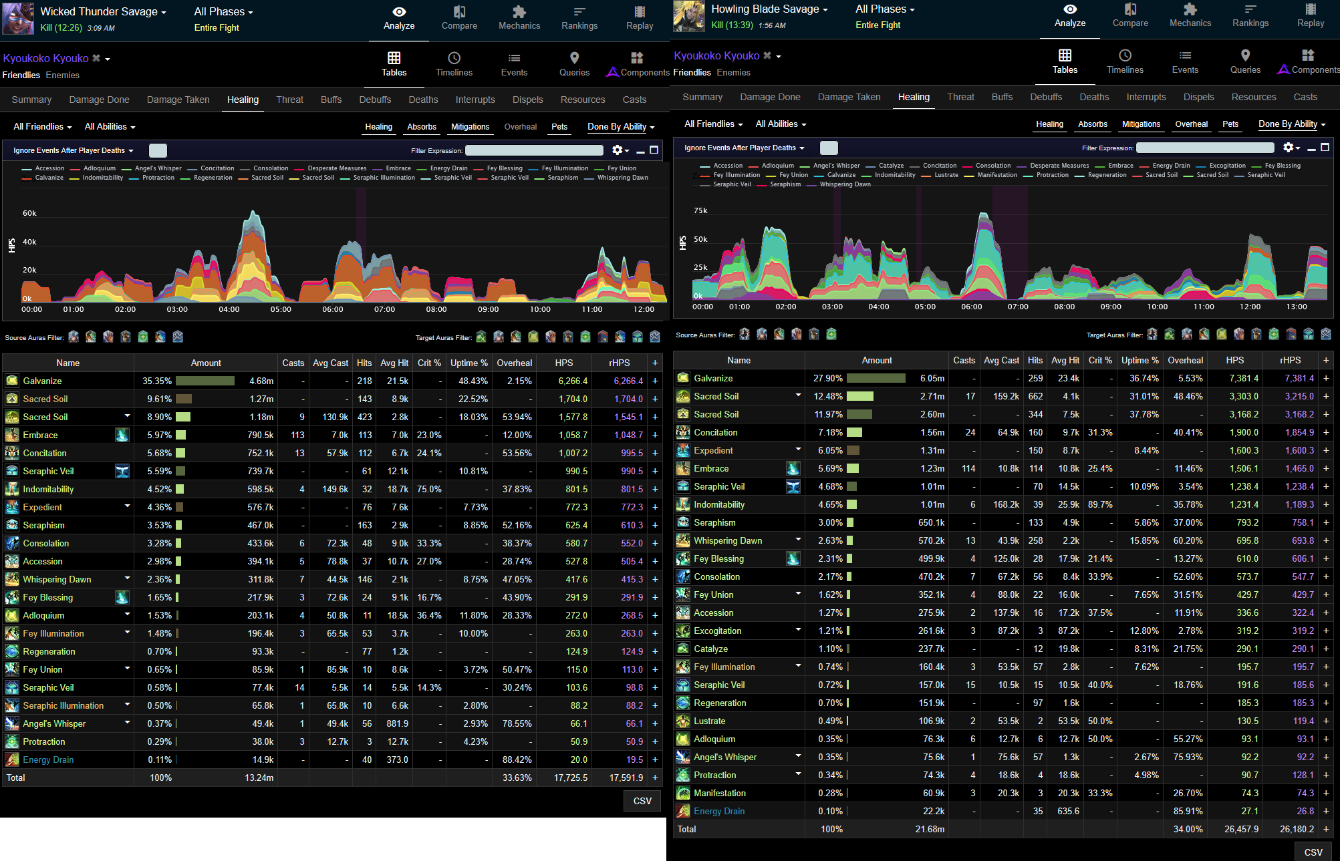Open Components in Wicked Thunder report

tap(637, 64)
